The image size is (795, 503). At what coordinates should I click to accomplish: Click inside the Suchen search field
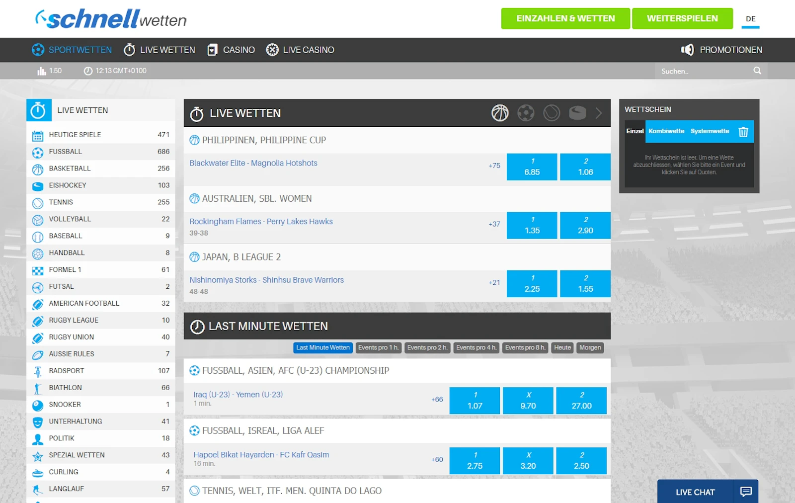click(706, 71)
